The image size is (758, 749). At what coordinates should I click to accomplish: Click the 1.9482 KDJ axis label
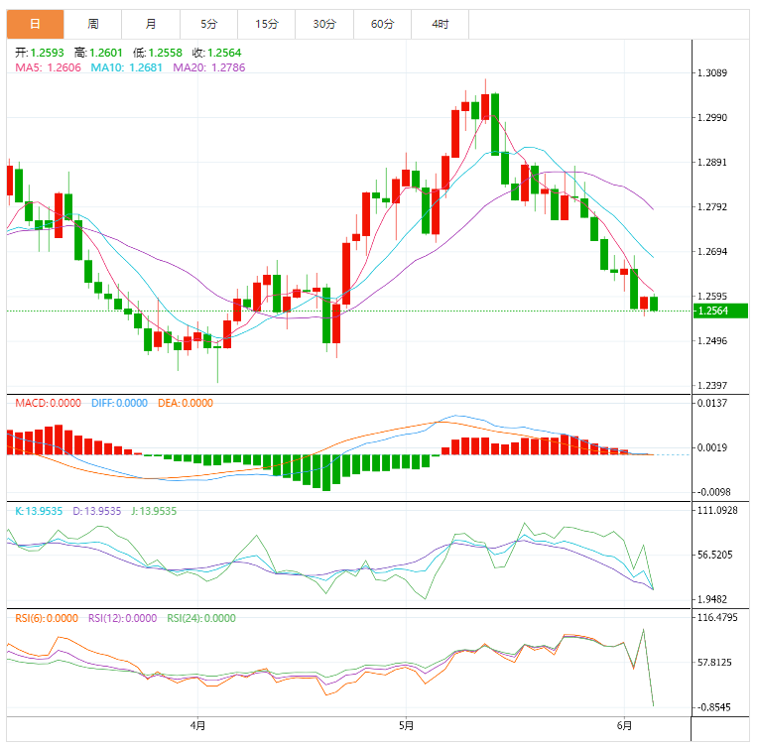point(712,599)
